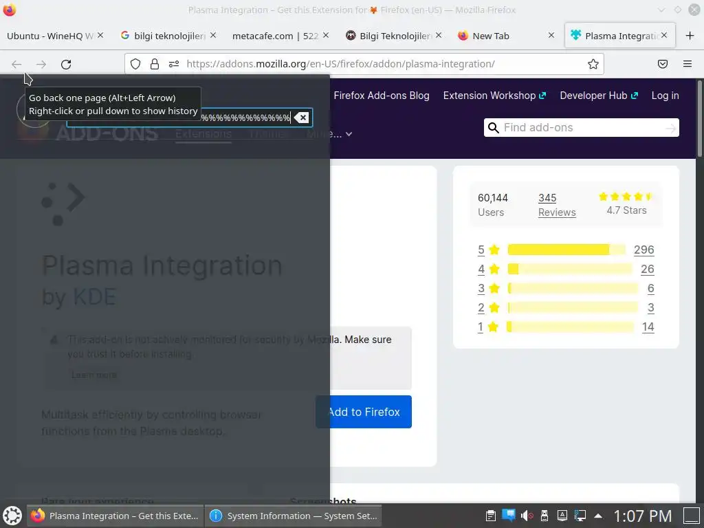Image resolution: width=704 pixels, height=528 pixels.
Task: Click the blue chat-bubble tray icon
Action: (x=509, y=516)
